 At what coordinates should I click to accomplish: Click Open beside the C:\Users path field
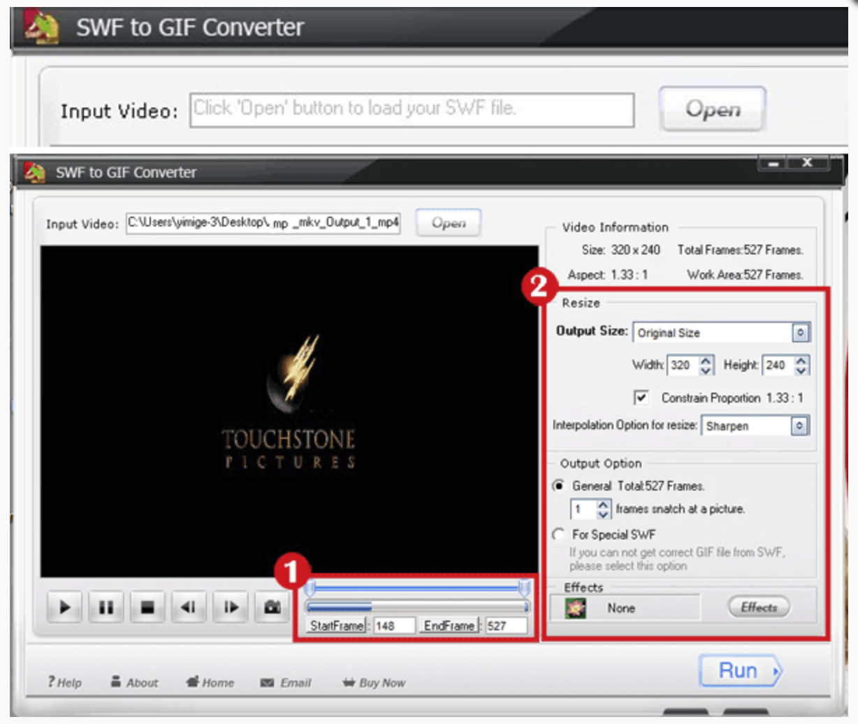point(449,223)
